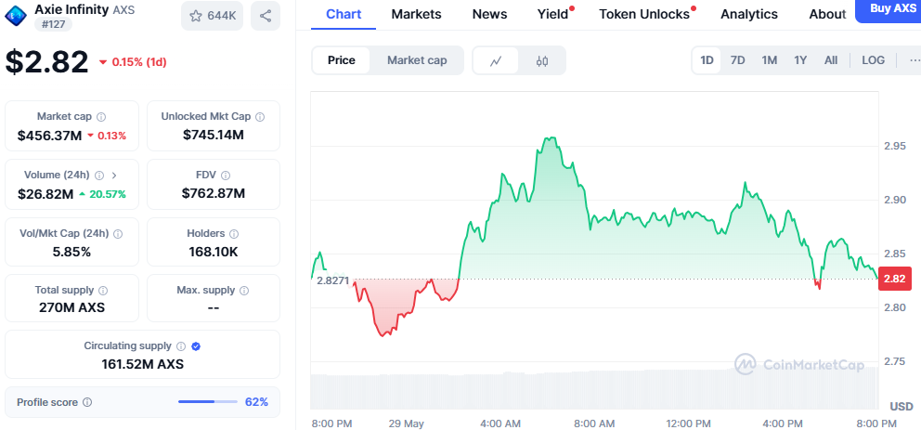Click info icon beside Market cap label
Image resolution: width=921 pixels, height=430 pixels.
click(101, 117)
